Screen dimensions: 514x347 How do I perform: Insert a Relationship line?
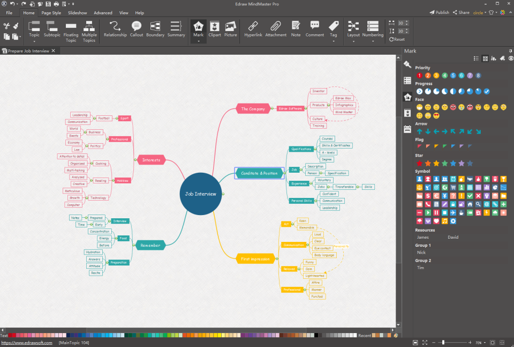click(115, 29)
